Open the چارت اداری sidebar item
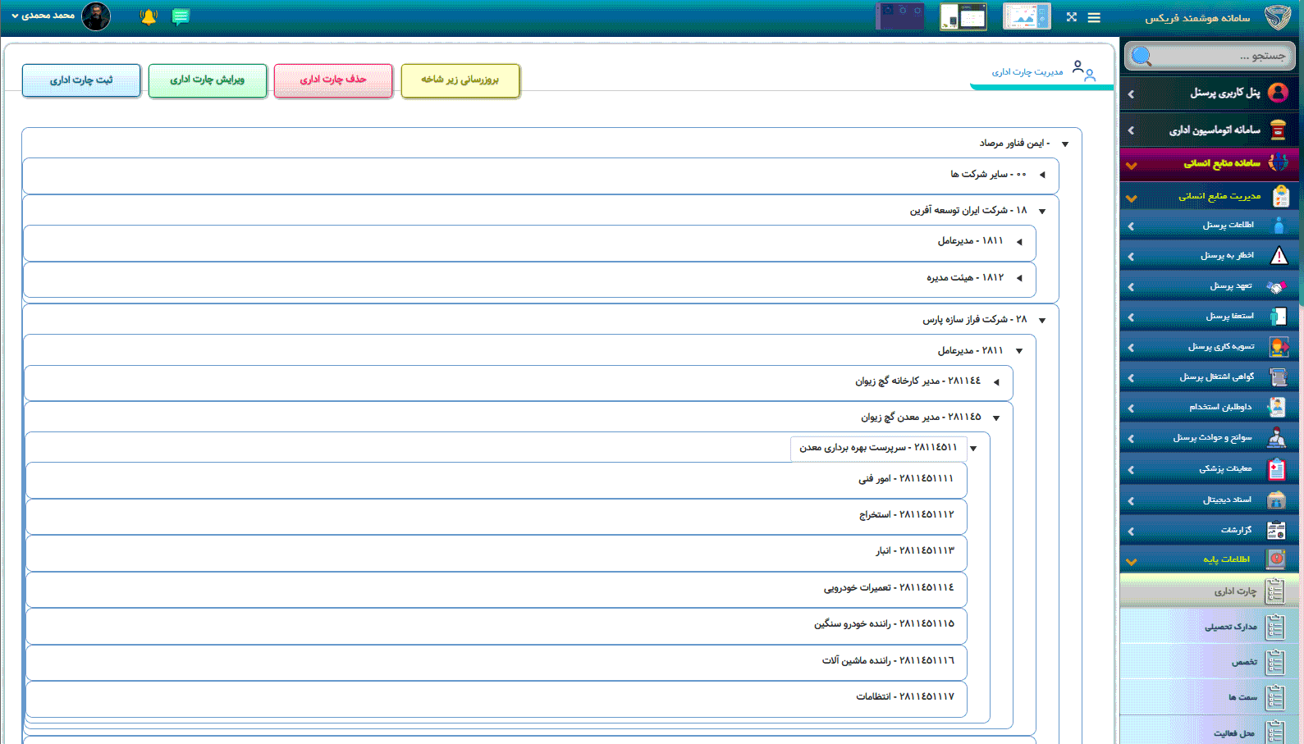 [1235, 591]
